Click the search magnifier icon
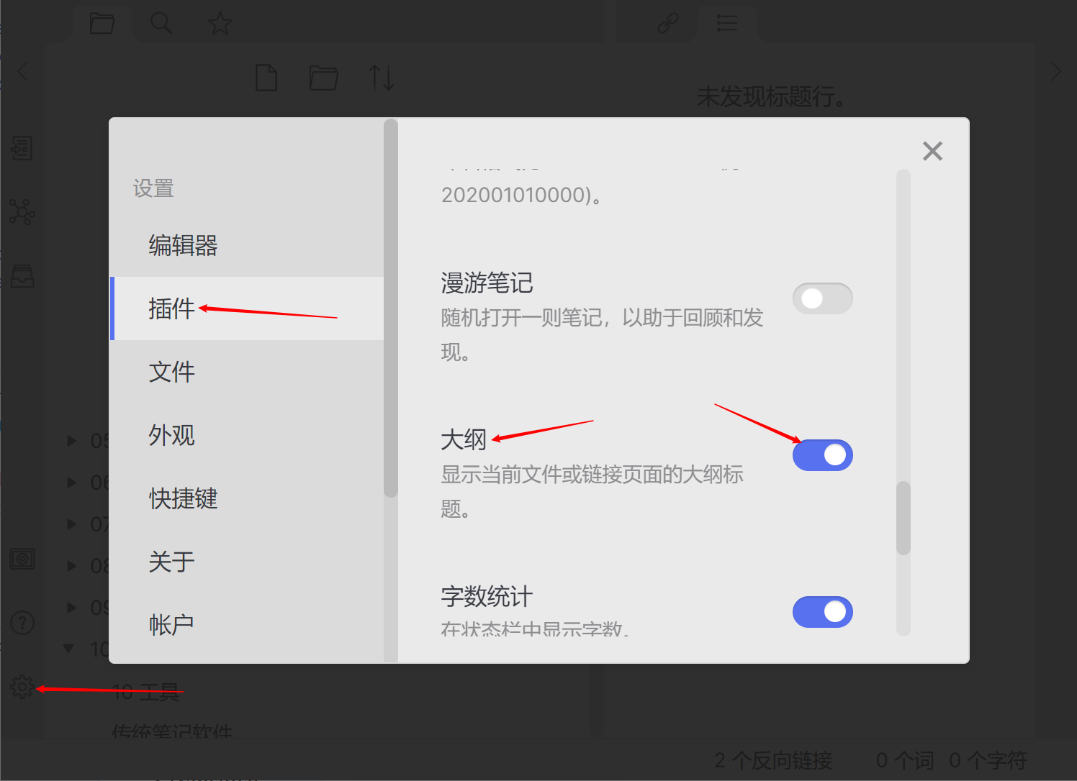The width and height of the screenshot is (1077, 781). [161, 24]
